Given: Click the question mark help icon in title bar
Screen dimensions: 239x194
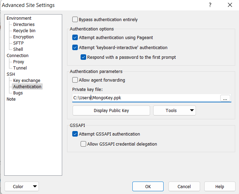Looking at the screenshot, I should click(210, 5).
